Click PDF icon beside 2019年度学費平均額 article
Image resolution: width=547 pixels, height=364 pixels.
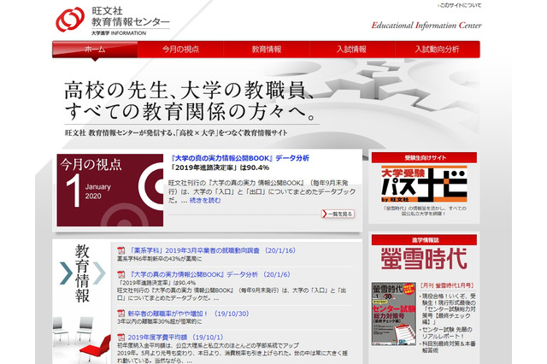point(121,338)
